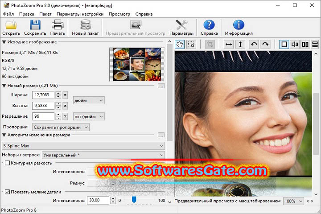Click the Высота field showing 9,5833
Viewport: 321px width, 214px height.
coord(43,106)
